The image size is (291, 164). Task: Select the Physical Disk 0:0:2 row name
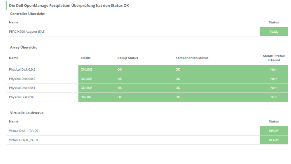(x=22, y=79)
